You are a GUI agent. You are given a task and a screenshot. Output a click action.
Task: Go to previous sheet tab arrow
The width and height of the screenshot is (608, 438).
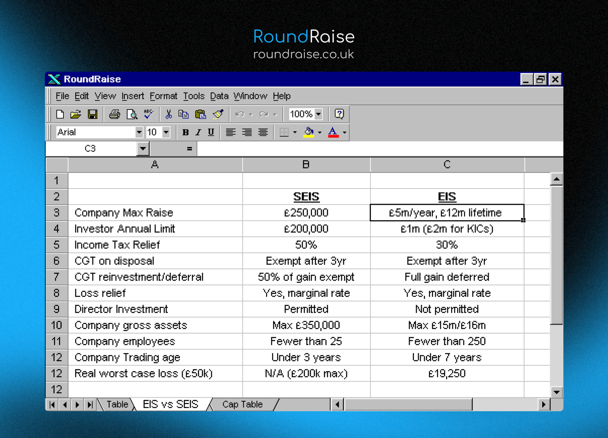65,405
